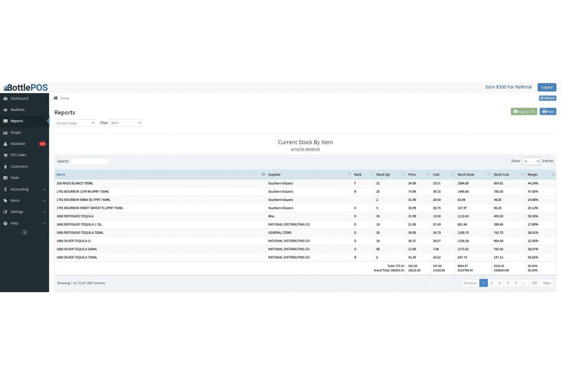Click the BottlePOS logo
The width and height of the screenshot is (561, 374).
[26, 88]
